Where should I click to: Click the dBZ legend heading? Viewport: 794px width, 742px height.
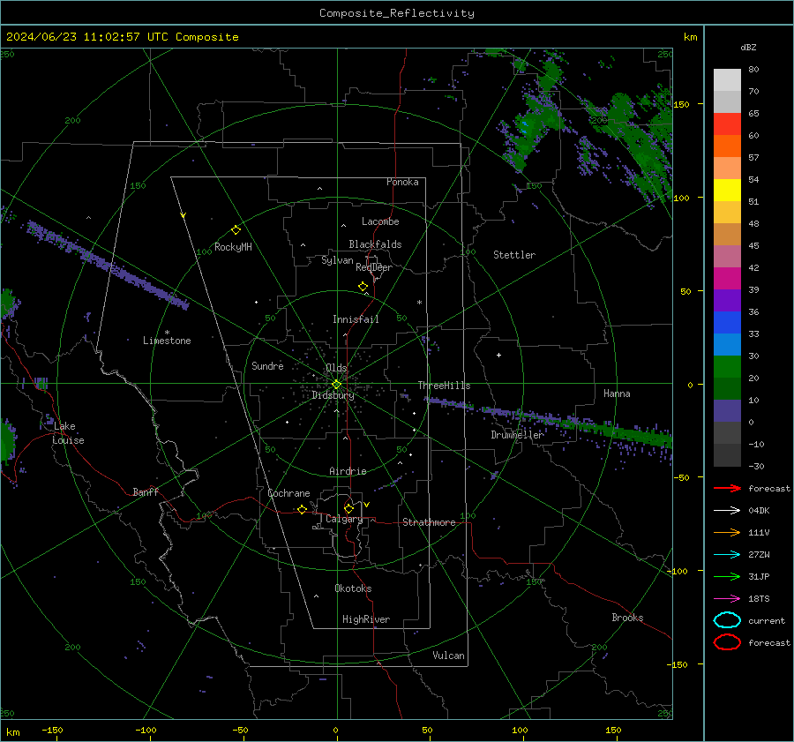[x=748, y=47]
